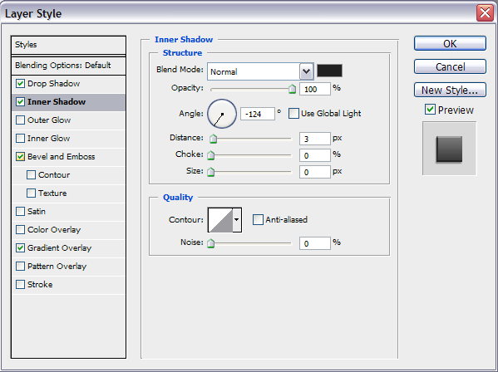Close the Layer Style dialog
The width and height of the screenshot is (498, 372).
485,13
